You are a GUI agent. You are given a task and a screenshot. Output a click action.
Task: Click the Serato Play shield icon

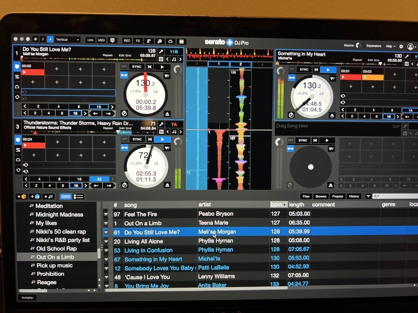point(112,40)
